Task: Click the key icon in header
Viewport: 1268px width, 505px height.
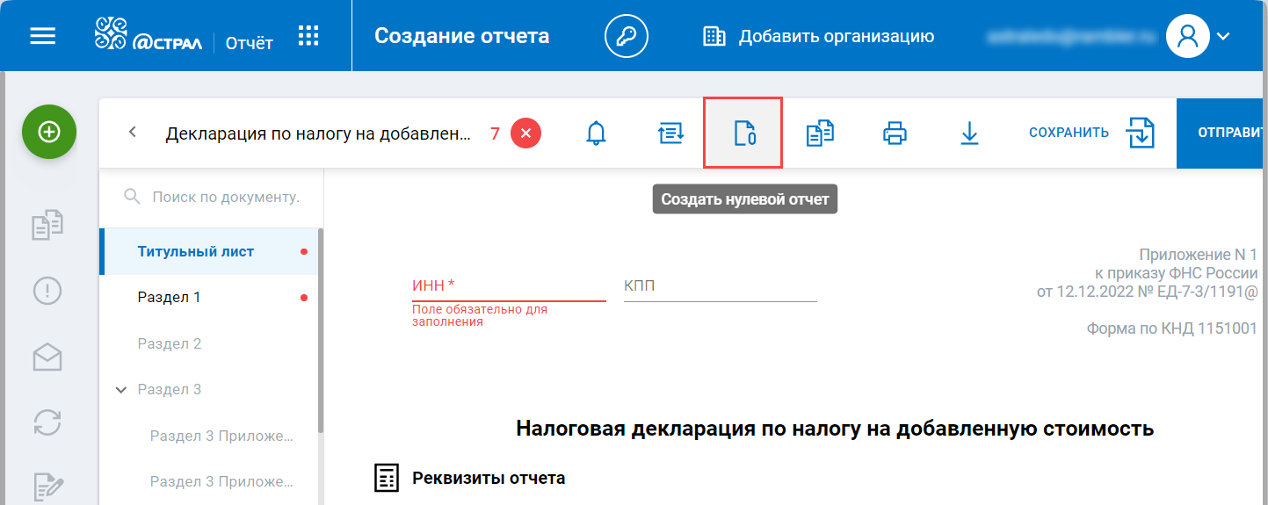Action: point(626,36)
